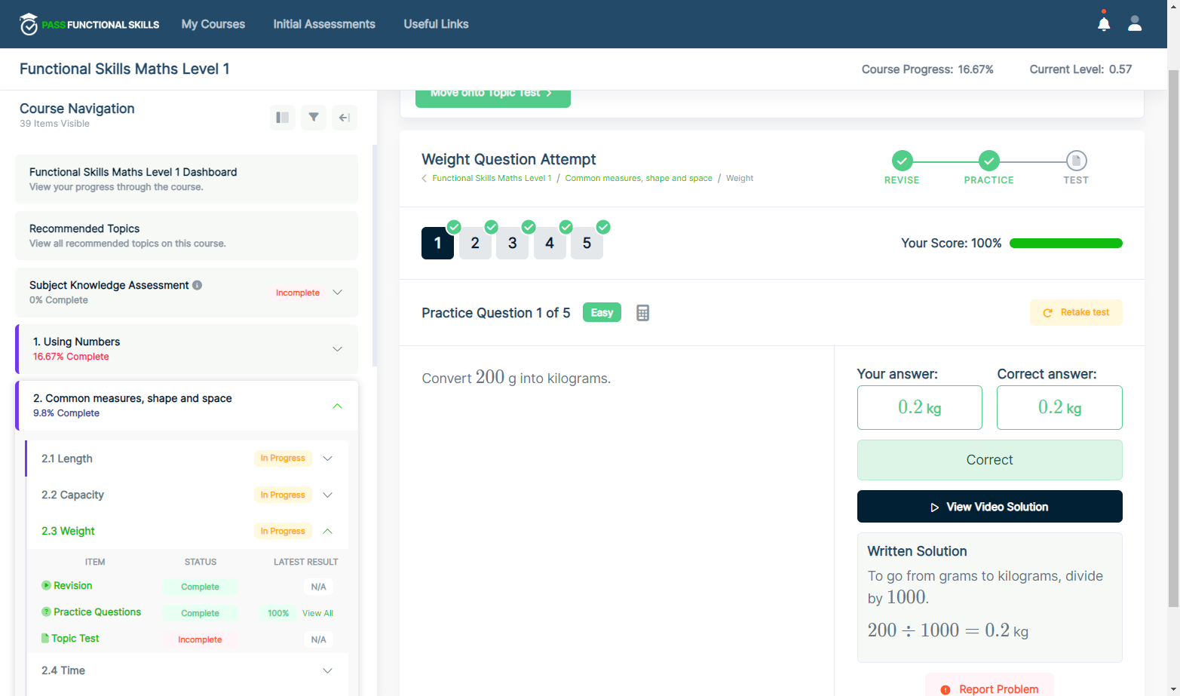Open the Practice Questions link
The height and width of the screenshot is (696, 1180).
tap(97, 612)
